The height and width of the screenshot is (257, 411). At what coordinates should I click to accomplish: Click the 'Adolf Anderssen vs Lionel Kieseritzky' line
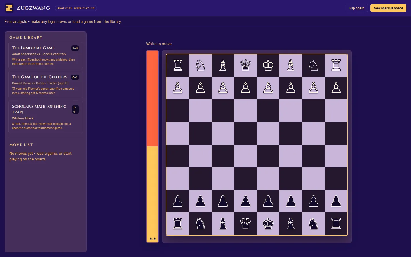tap(39, 54)
